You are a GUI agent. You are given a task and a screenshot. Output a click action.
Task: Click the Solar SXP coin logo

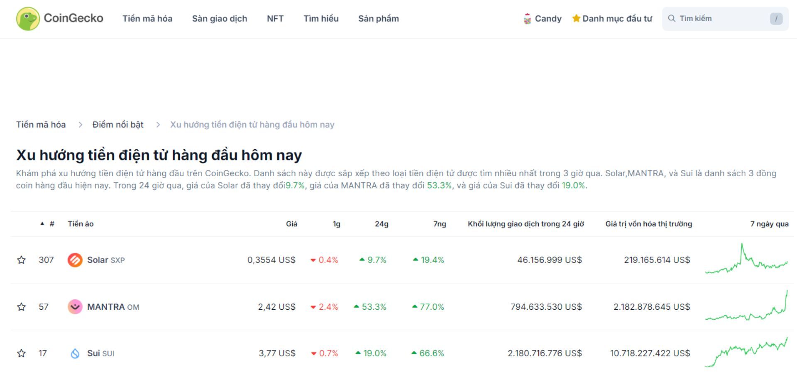pyautogui.click(x=75, y=260)
